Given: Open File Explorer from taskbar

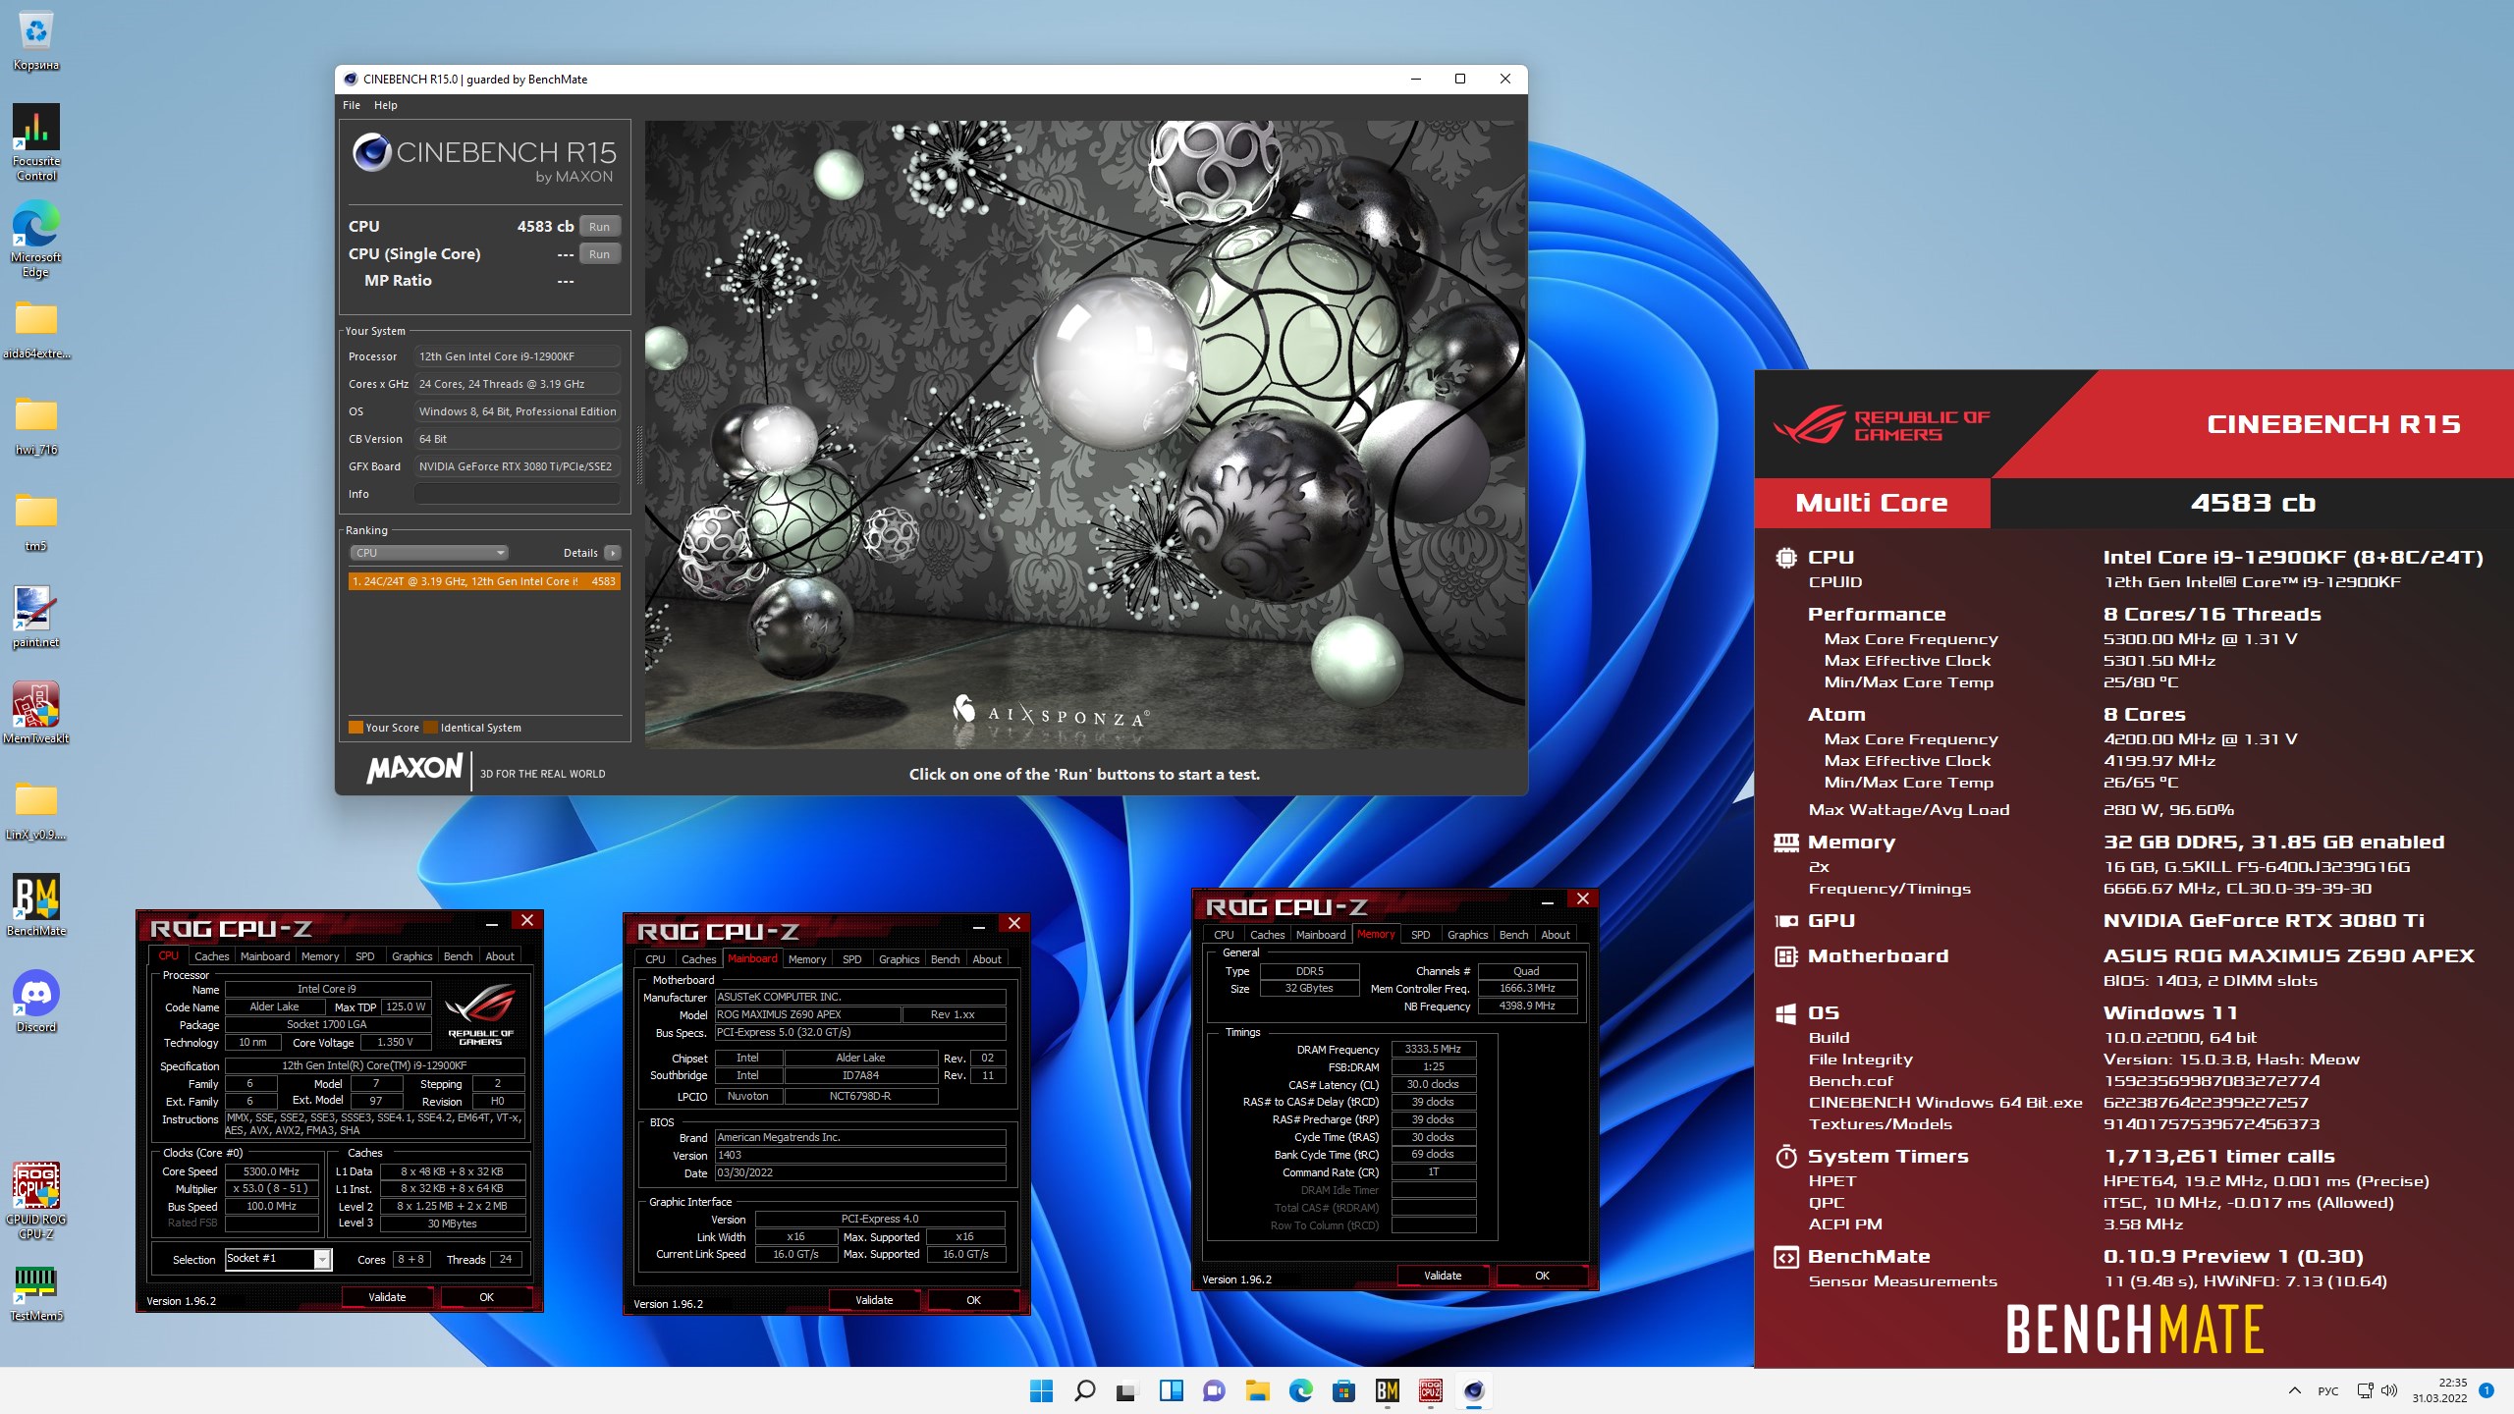Looking at the screenshot, I should coord(1257,1390).
